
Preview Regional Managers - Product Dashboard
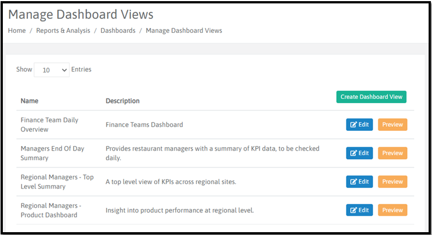(x=392, y=210)
